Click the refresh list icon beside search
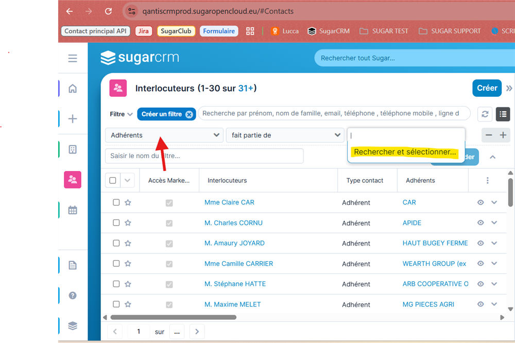Viewport: 515px width, 343px height. click(x=485, y=114)
